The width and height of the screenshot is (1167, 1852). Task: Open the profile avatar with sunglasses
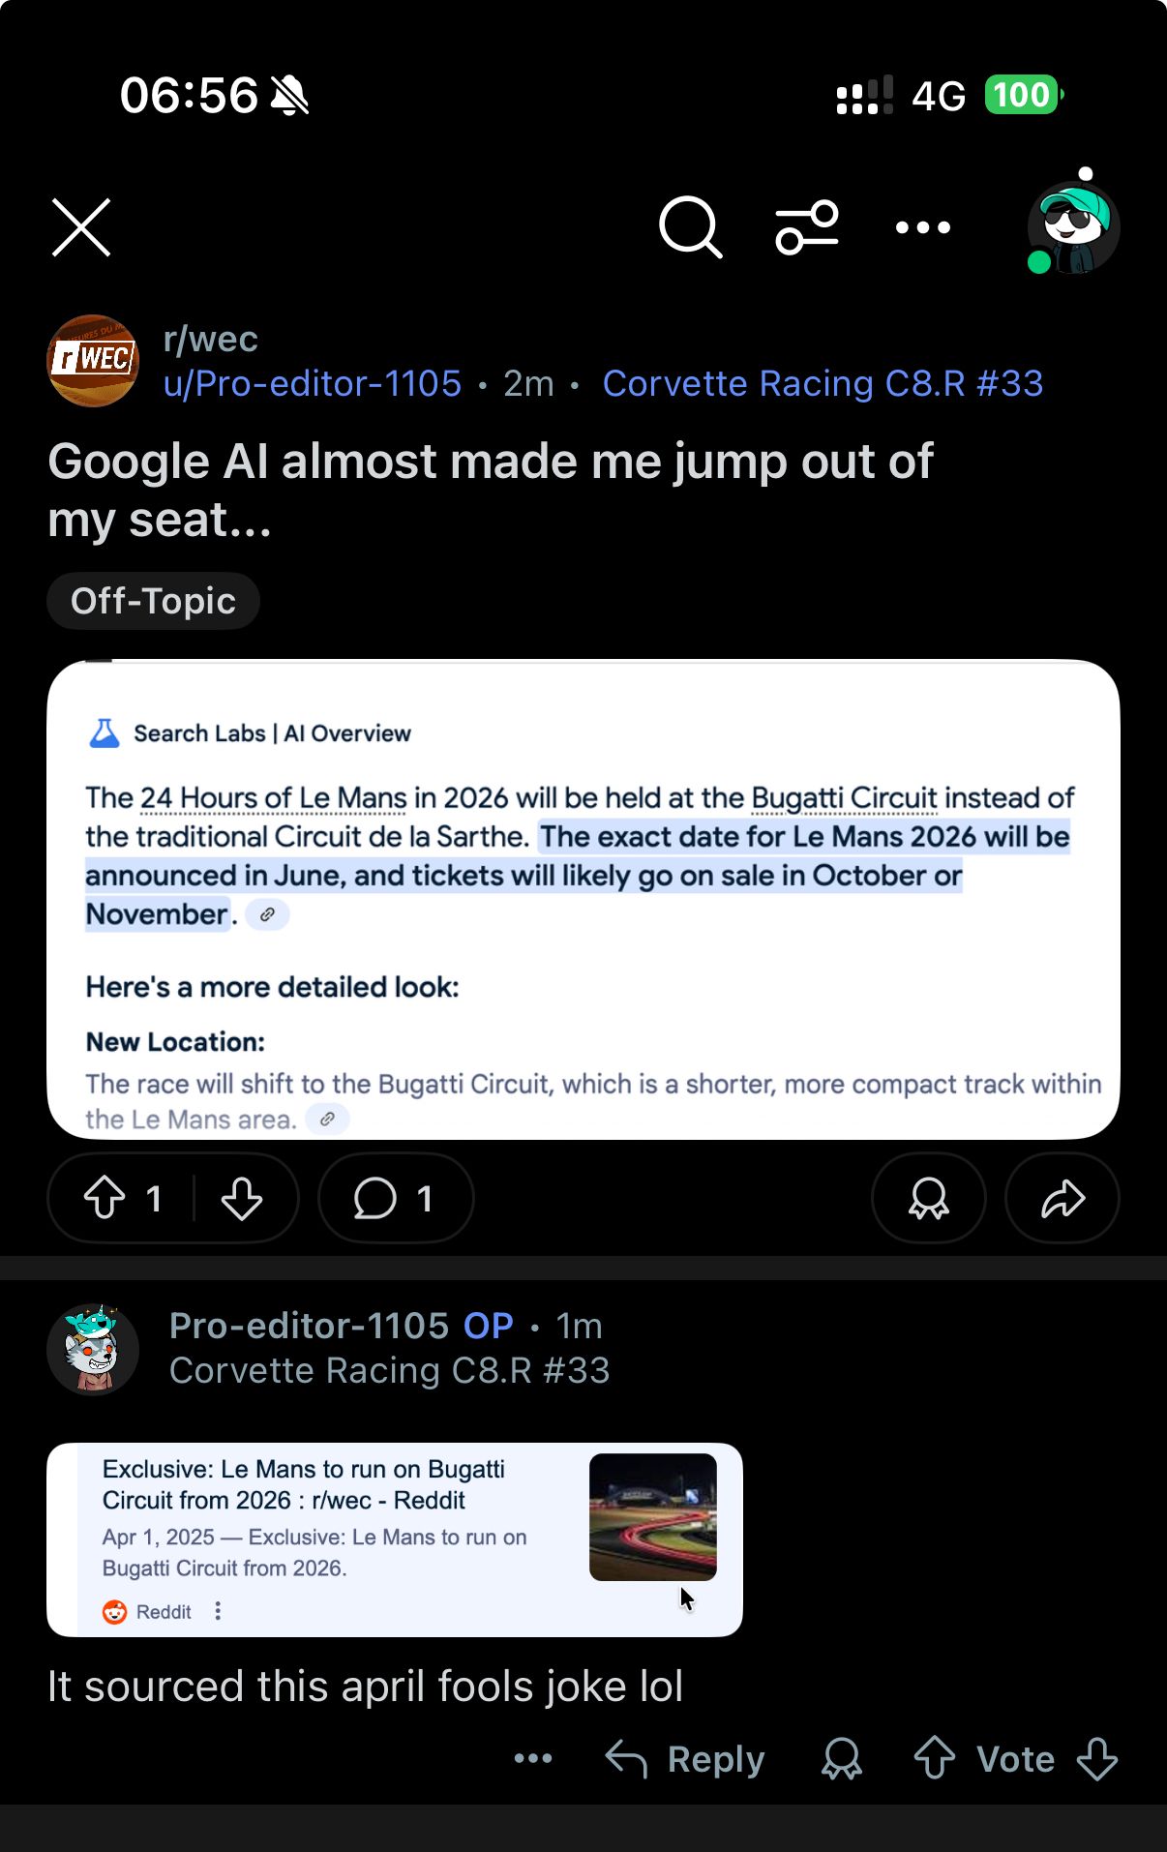point(1073,227)
